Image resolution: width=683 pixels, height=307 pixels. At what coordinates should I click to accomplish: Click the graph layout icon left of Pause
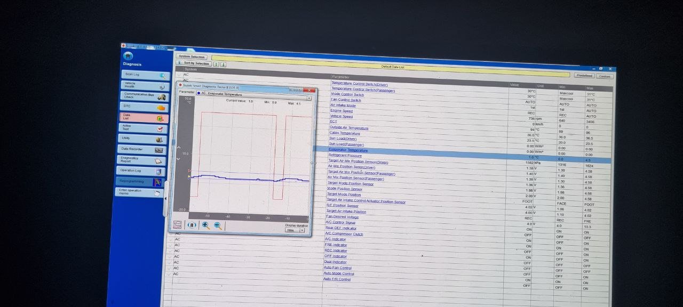click(178, 225)
